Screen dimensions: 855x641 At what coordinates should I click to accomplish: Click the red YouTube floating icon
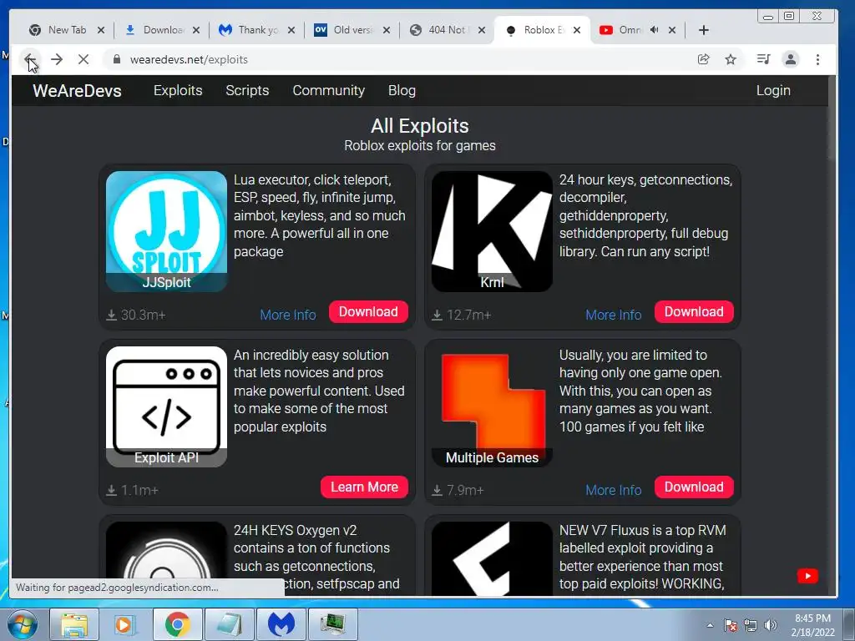point(807,576)
